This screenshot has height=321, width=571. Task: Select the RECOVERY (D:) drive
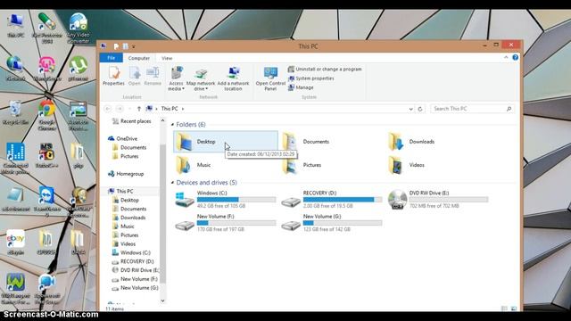coord(331,200)
